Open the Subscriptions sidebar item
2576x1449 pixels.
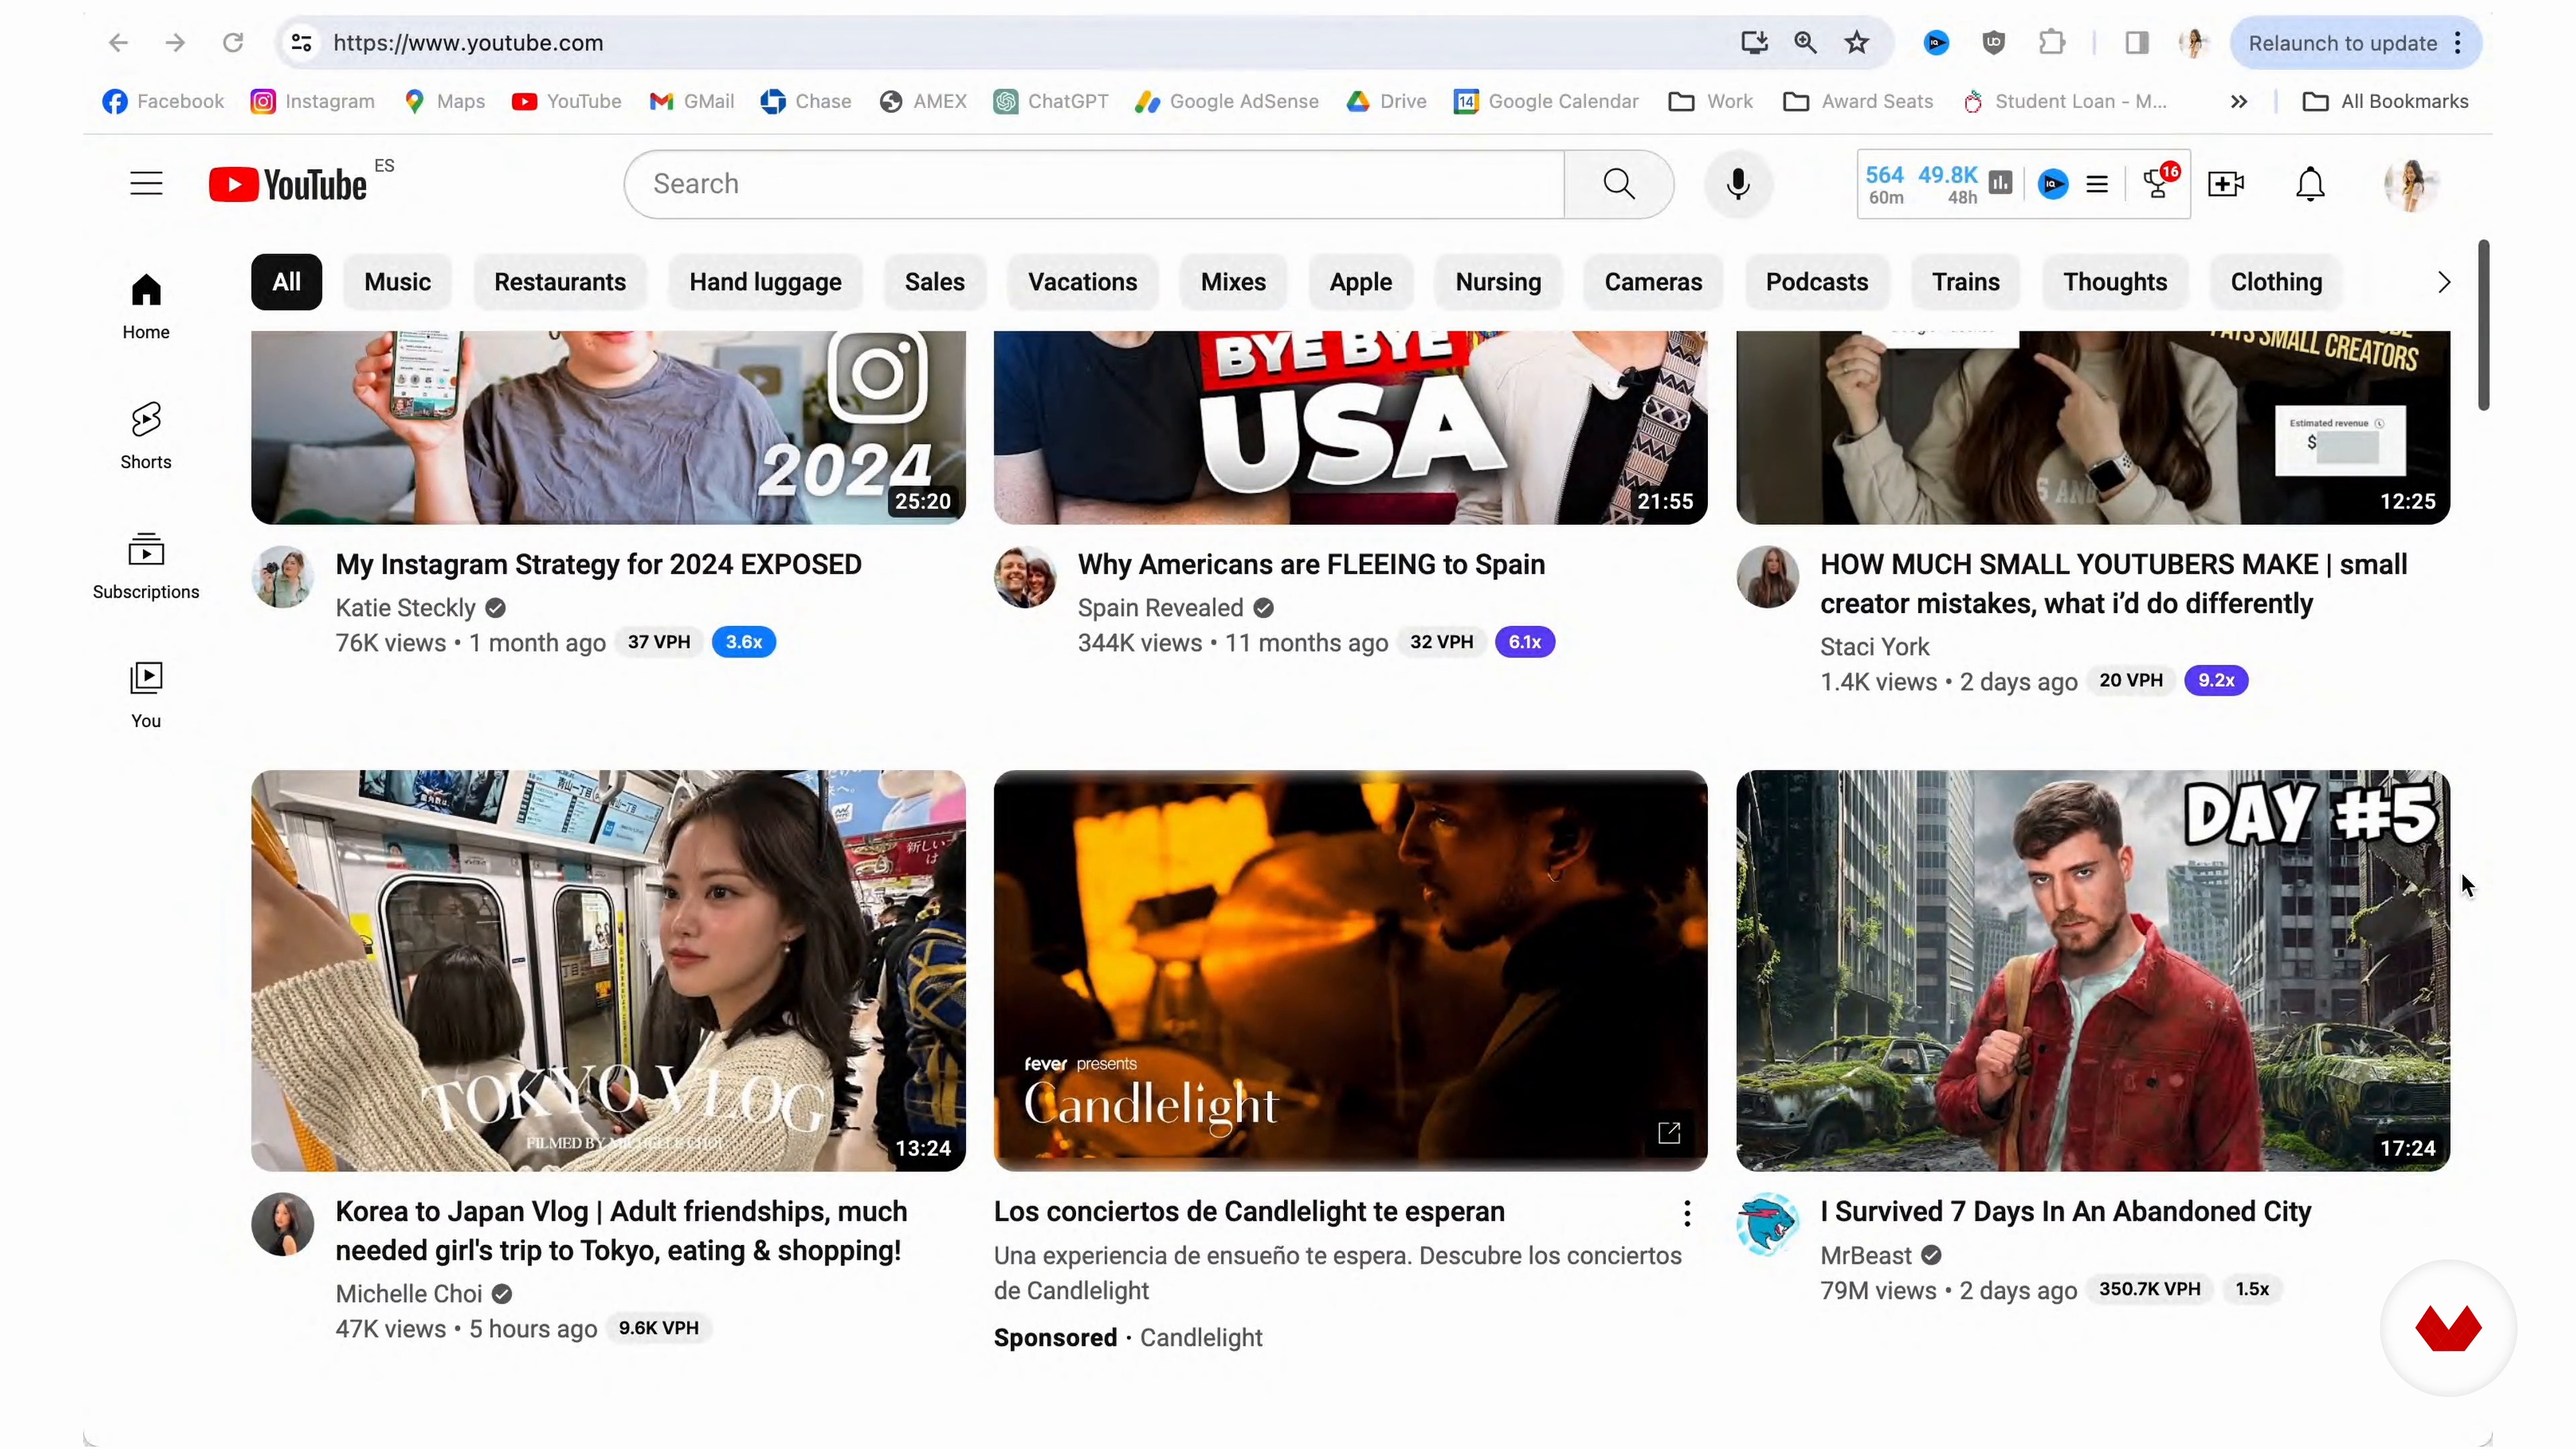146,565
